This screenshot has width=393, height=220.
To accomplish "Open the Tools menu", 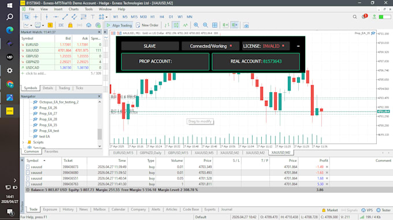I will pyautogui.click(x=88, y=9).
